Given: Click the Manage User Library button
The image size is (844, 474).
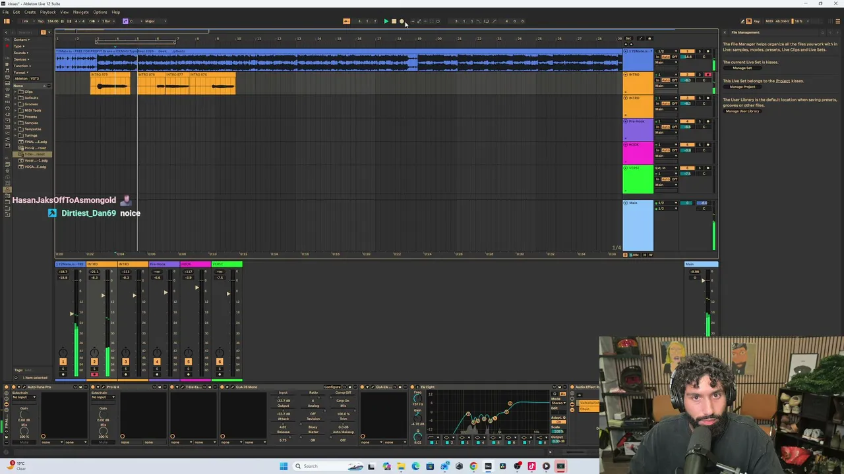Looking at the screenshot, I should point(742,111).
